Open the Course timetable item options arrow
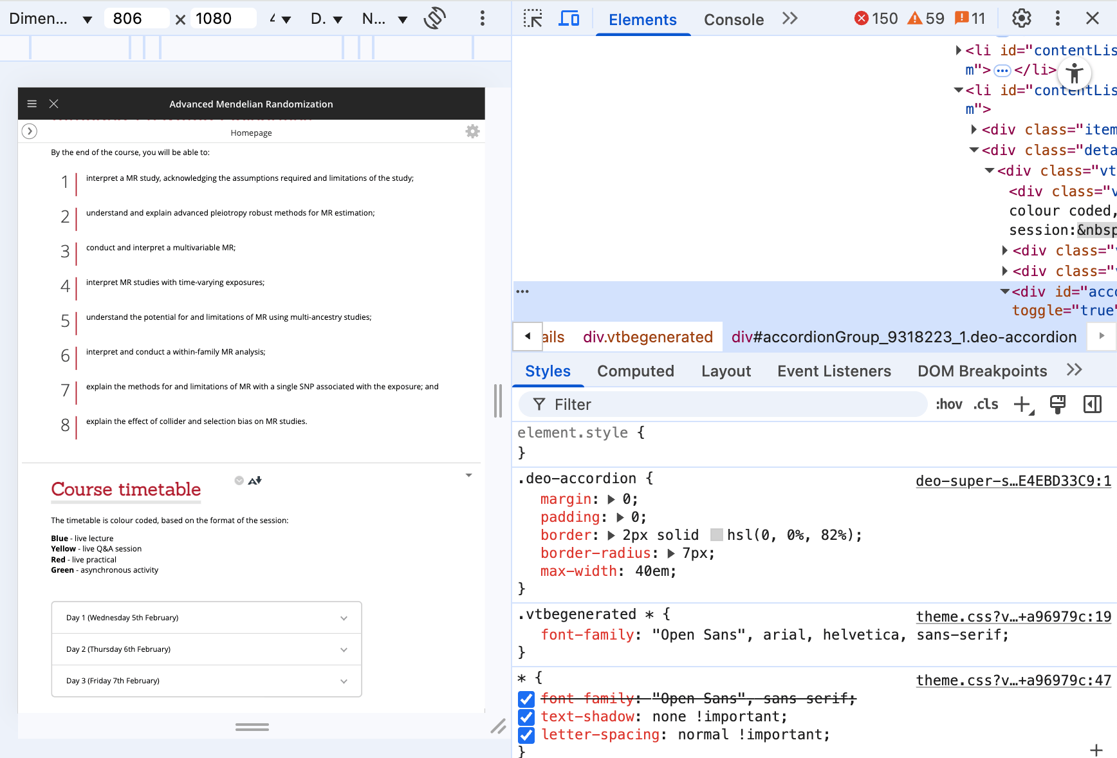Screen dimensions: 1117x758 pos(469,476)
